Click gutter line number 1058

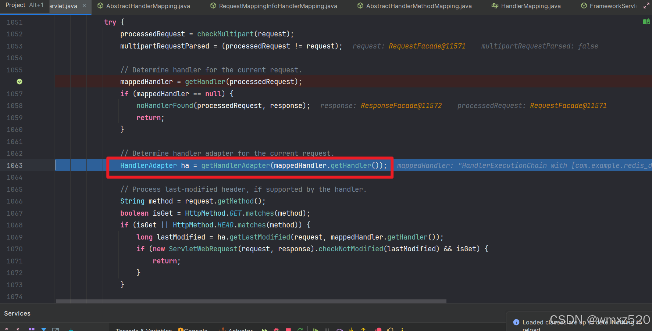coord(15,106)
